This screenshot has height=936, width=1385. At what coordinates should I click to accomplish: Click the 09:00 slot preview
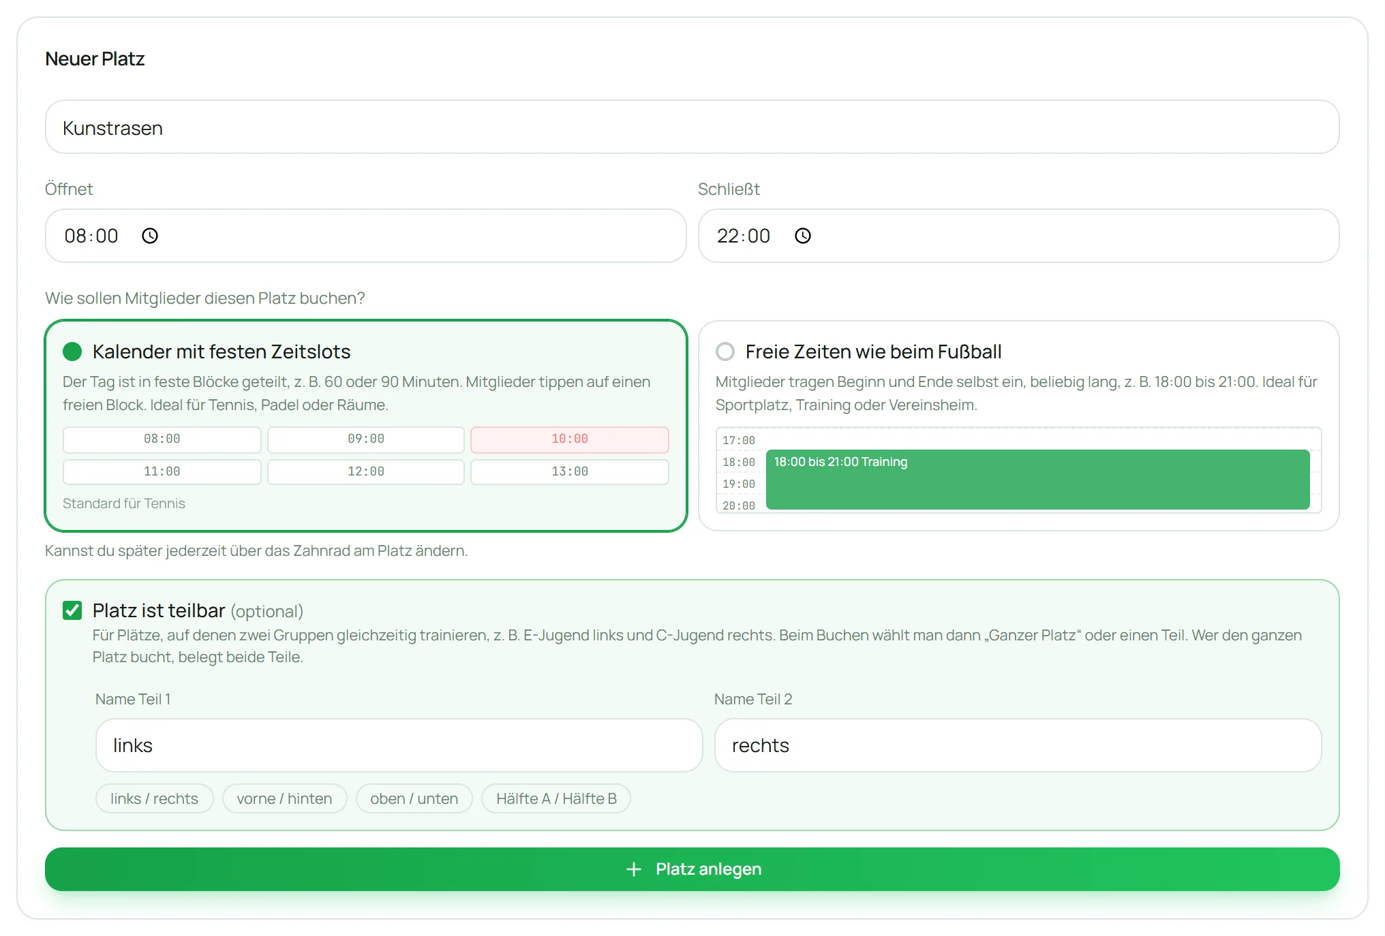tap(366, 439)
